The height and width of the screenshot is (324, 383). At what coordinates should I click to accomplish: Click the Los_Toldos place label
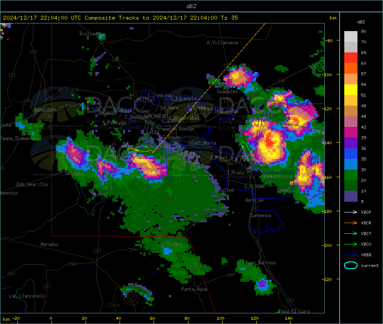(x=169, y=244)
